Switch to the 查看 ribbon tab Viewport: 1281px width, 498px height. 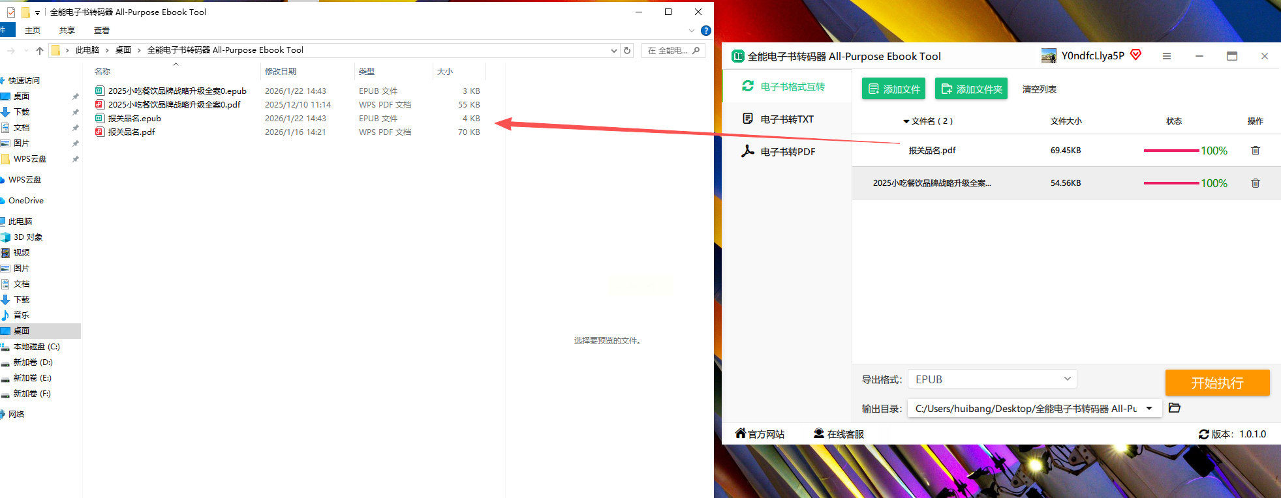pyautogui.click(x=102, y=31)
